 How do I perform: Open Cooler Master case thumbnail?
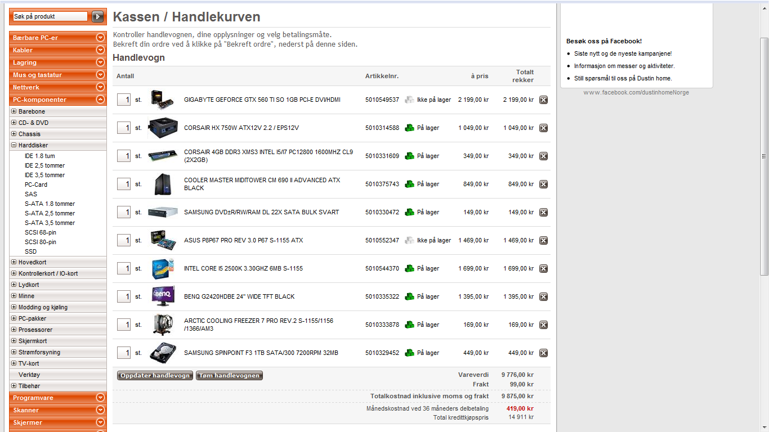pos(163,184)
